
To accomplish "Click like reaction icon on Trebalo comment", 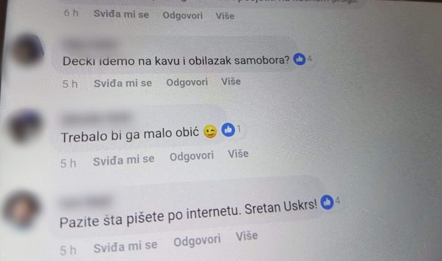I will click(228, 130).
